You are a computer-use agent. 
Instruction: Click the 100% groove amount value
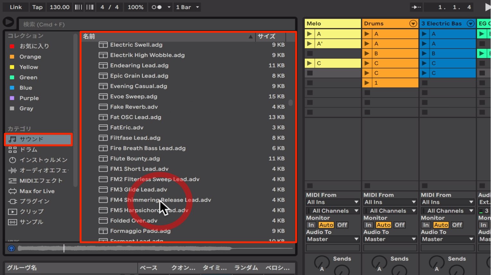click(135, 7)
